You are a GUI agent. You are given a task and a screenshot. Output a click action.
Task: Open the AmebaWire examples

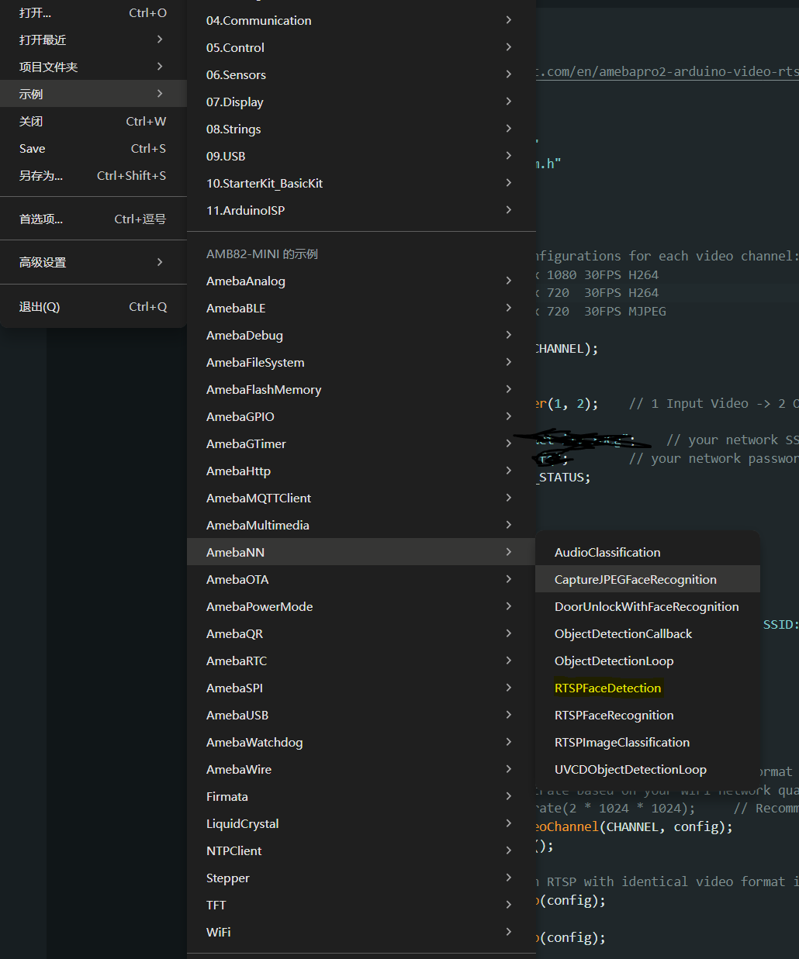coord(361,769)
